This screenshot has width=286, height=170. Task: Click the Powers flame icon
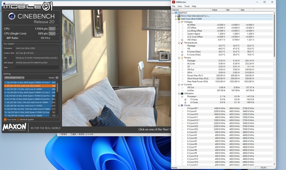pyautogui.click(x=182, y=58)
